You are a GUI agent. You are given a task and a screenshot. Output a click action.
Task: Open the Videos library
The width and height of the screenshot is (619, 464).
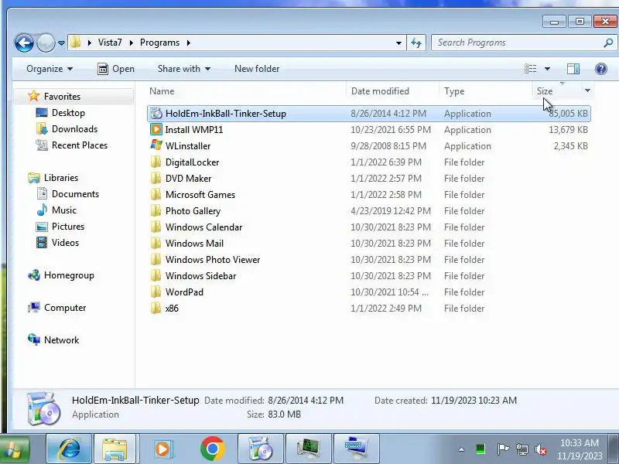(x=65, y=243)
